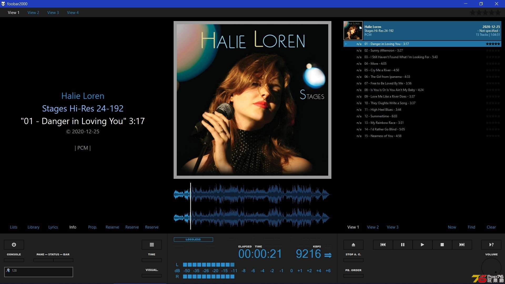Toggle the STOP A. C. indicator bar
This screenshot has width=505, height=284.
pos(353,260)
